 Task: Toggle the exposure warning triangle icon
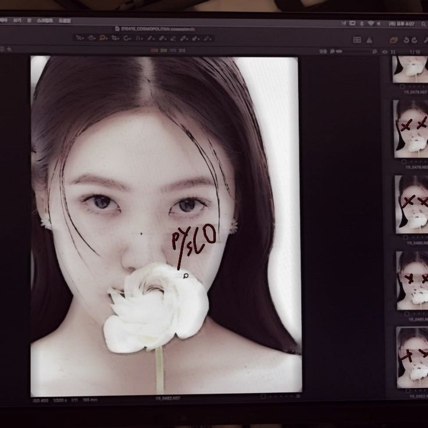pos(369,40)
